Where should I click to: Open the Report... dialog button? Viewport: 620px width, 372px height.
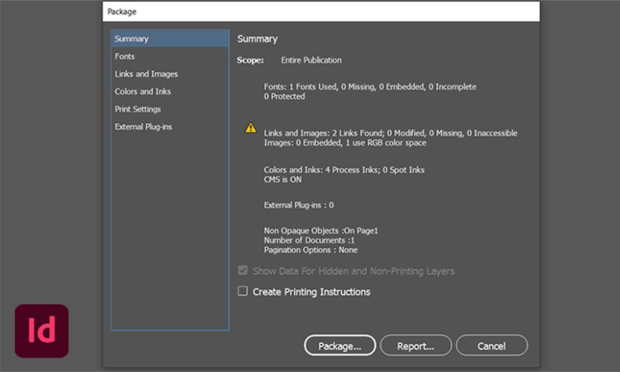coord(415,346)
